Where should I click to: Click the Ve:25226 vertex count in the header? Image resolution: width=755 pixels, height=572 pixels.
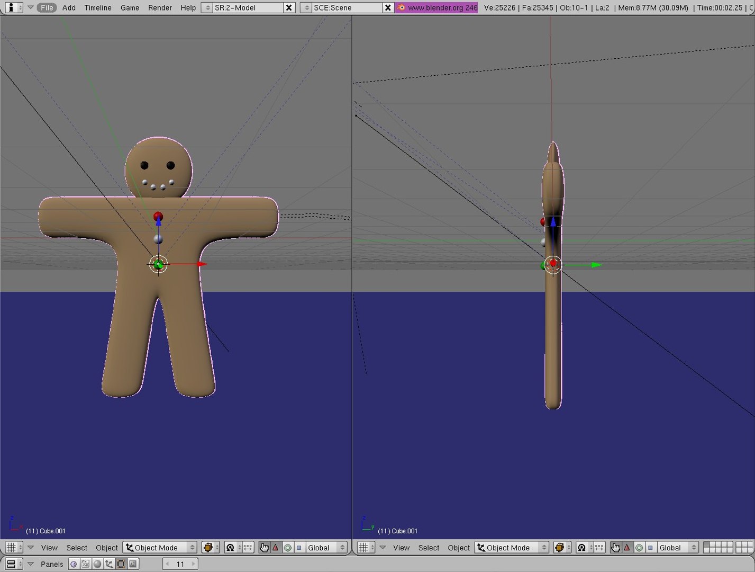pos(500,7)
